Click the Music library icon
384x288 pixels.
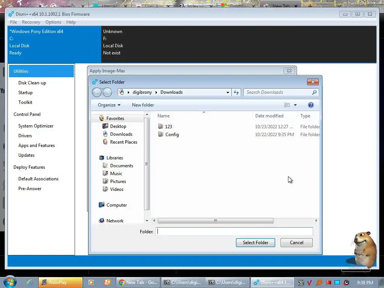(105, 173)
